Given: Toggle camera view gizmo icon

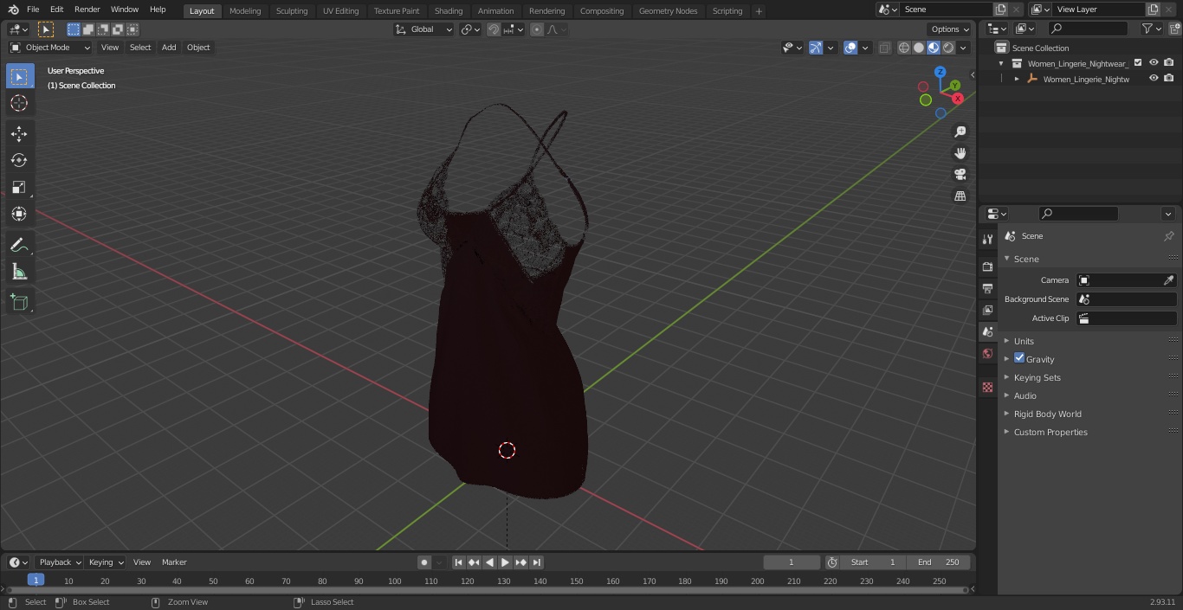Looking at the screenshot, I should [960, 174].
